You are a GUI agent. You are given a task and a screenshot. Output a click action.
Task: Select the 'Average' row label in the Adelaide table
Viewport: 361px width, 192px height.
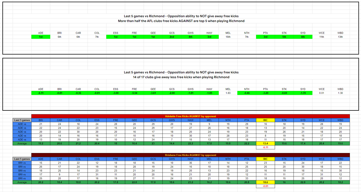(22, 143)
